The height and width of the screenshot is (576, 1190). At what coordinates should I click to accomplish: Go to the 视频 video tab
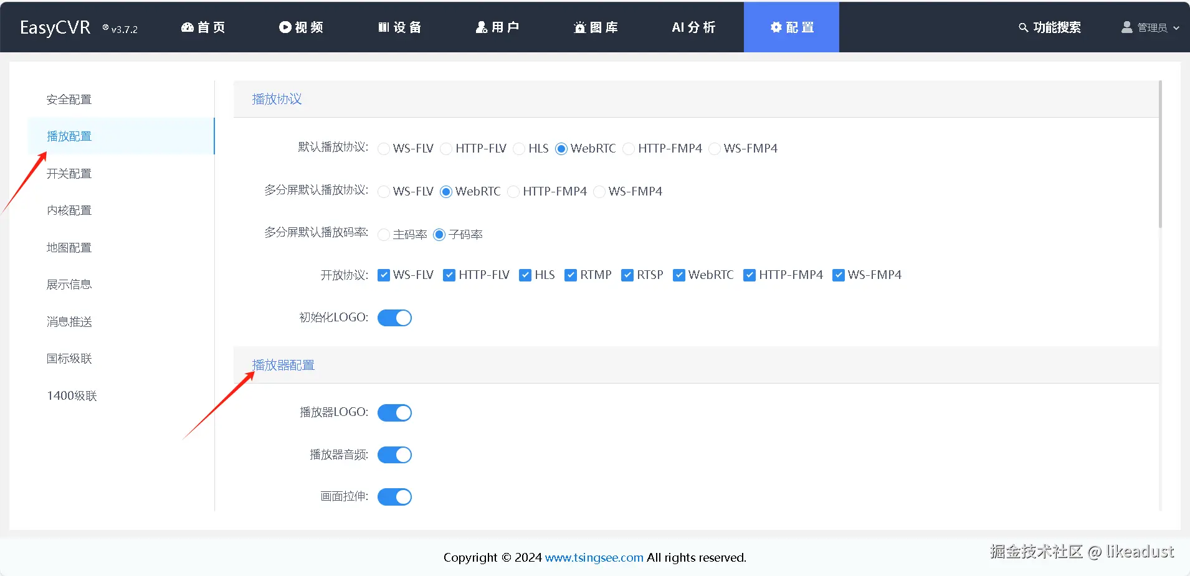pos(301,27)
